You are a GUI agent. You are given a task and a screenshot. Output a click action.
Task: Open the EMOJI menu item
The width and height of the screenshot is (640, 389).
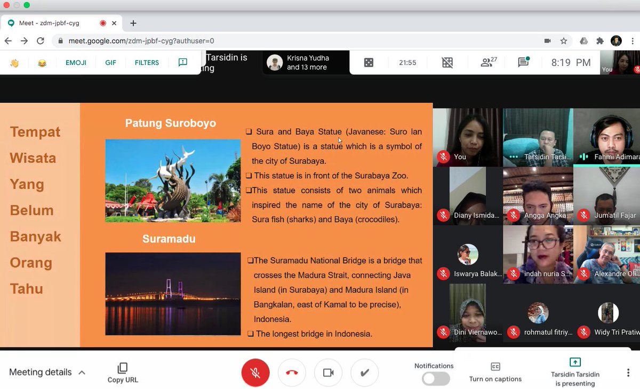tap(76, 62)
